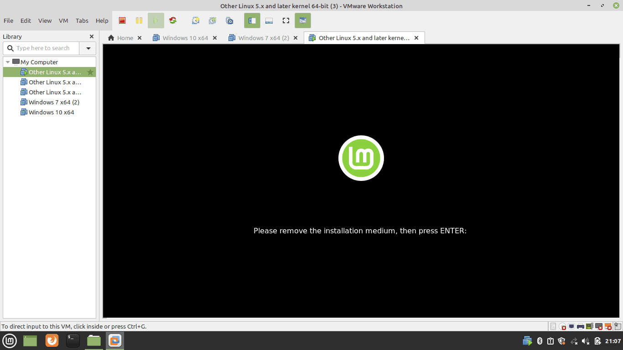This screenshot has width=623, height=350.
Task: Open the Help menu
Action: (x=102, y=21)
